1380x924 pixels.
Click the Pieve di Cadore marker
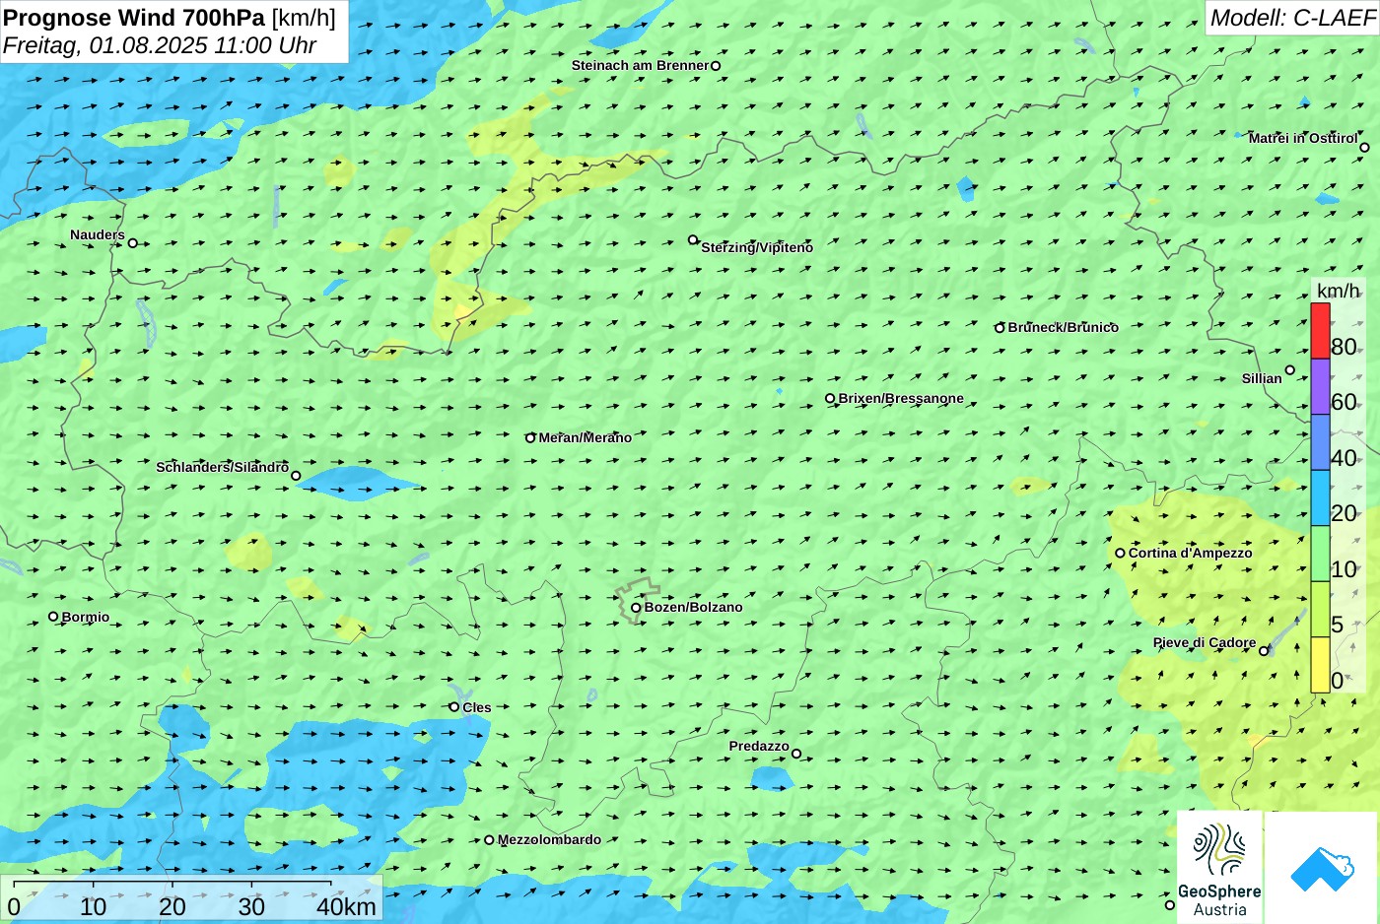(1264, 651)
